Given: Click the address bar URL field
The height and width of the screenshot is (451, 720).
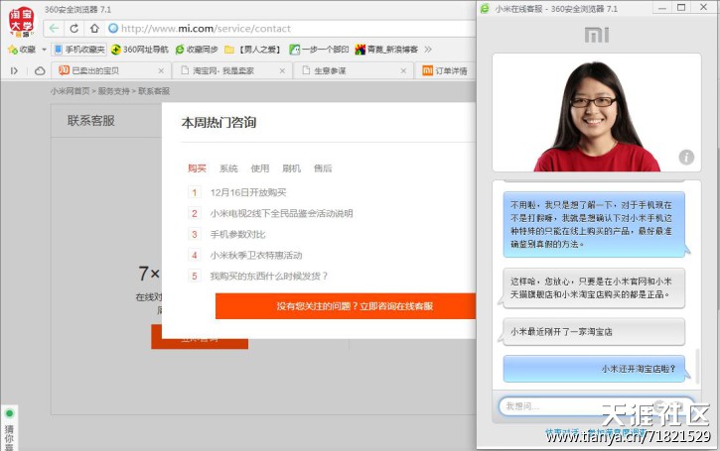Looking at the screenshot, I should tap(294, 29).
